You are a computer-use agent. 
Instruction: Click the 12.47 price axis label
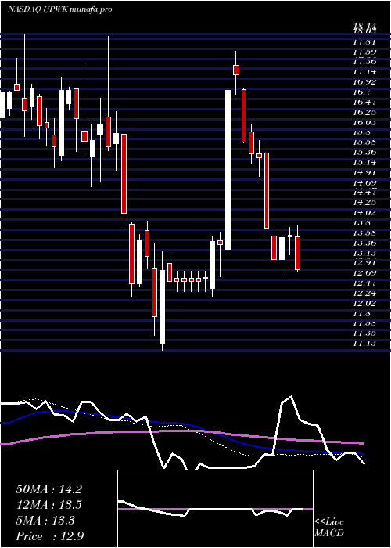[x=364, y=283]
